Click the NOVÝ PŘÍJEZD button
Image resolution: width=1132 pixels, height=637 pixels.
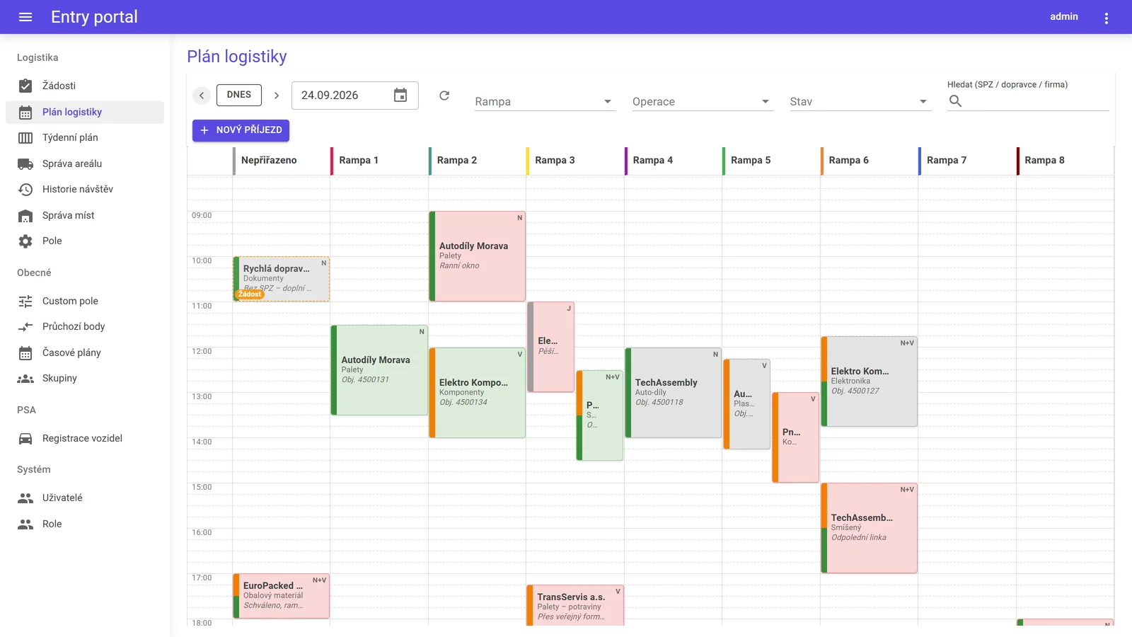click(241, 130)
